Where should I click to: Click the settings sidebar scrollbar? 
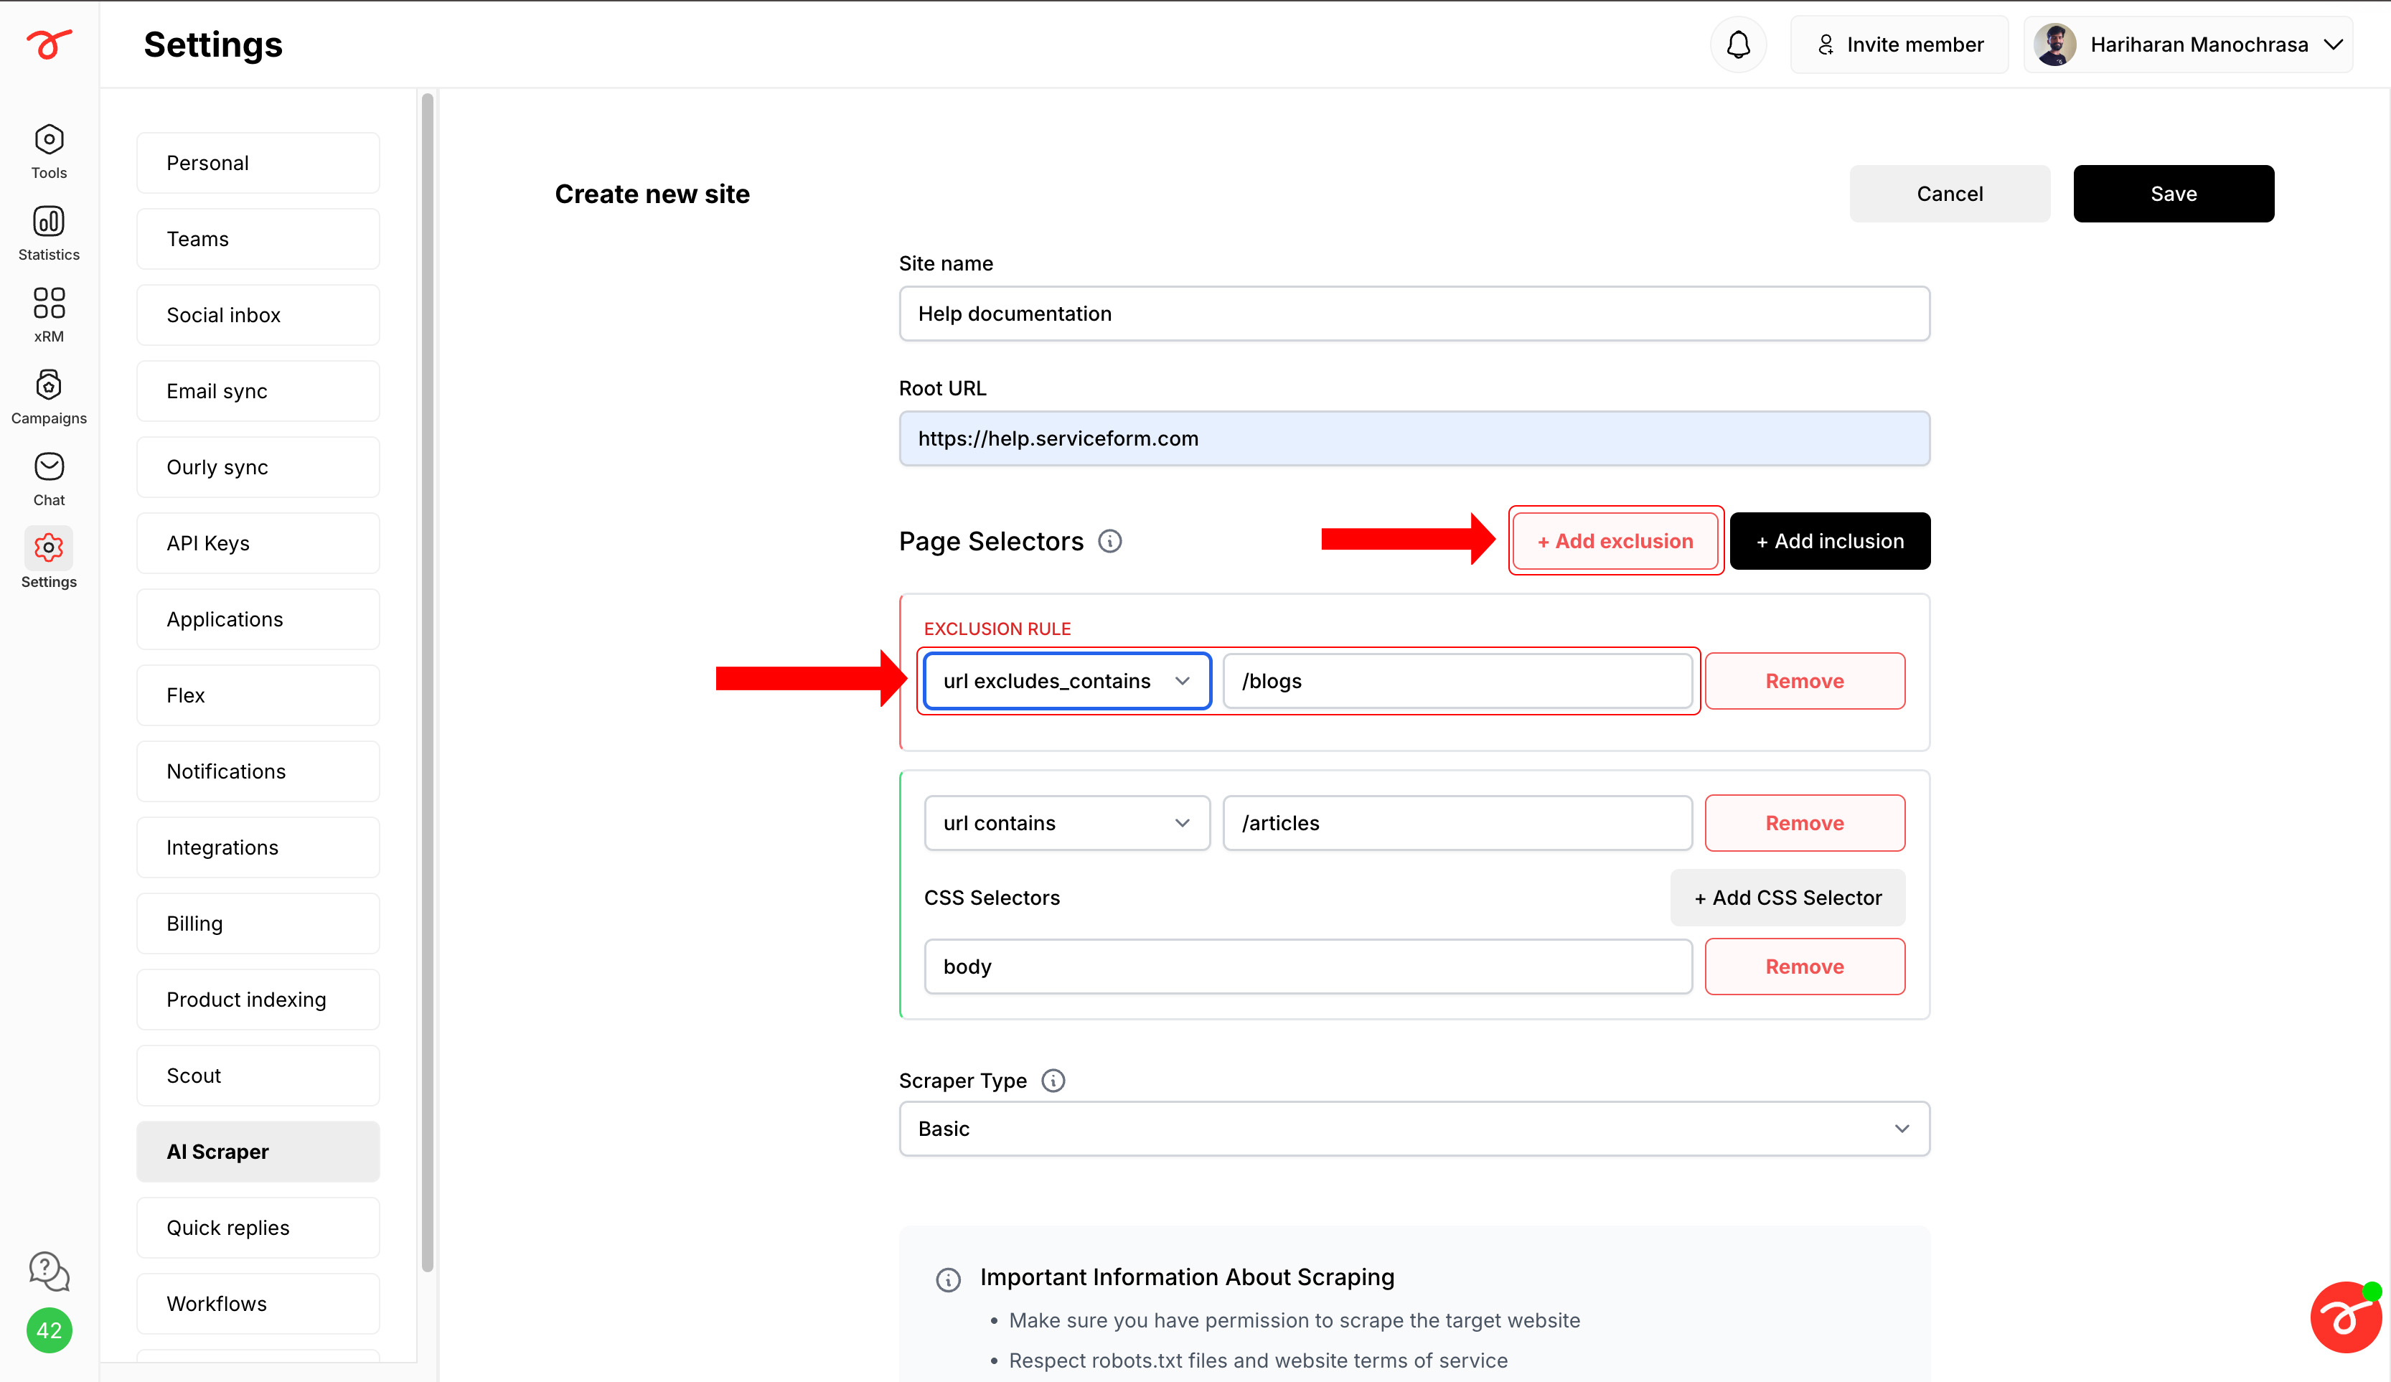427,683
